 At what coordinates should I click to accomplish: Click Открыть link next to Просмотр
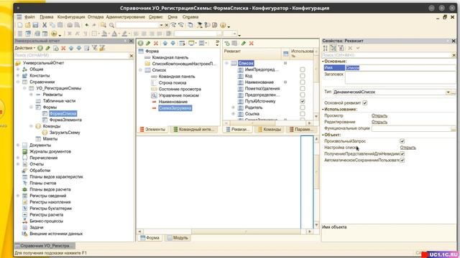(379, 115)
